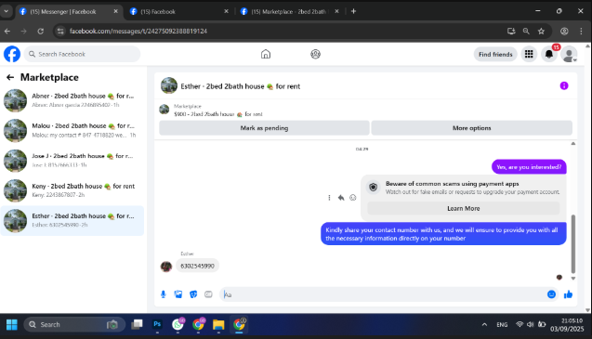This screenshot has width=592, height=339.
Task: Attach a file using the image icon
Action: tap(178, 294)
